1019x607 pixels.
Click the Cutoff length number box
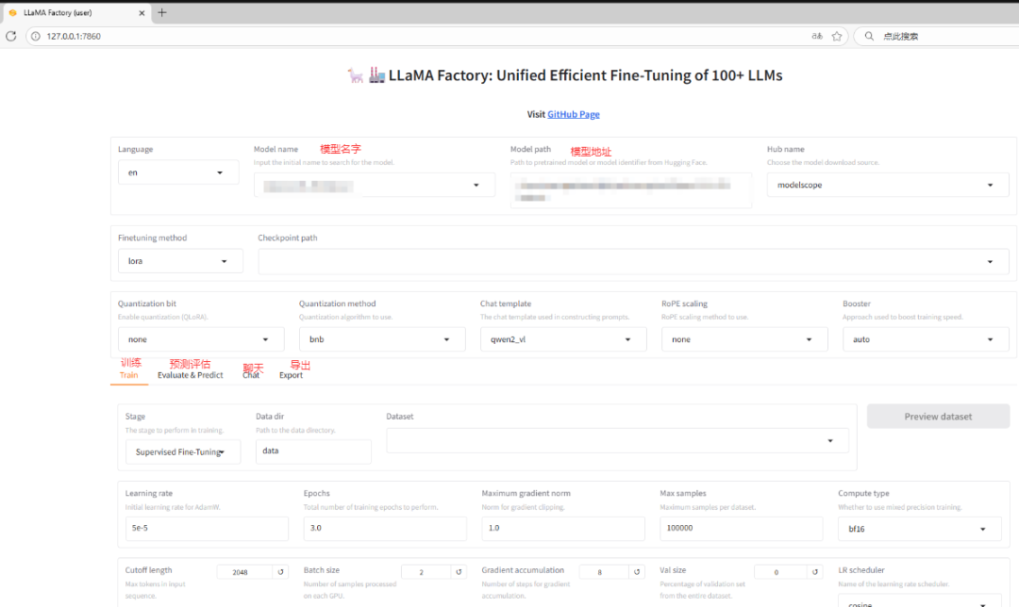click(245, 572)
